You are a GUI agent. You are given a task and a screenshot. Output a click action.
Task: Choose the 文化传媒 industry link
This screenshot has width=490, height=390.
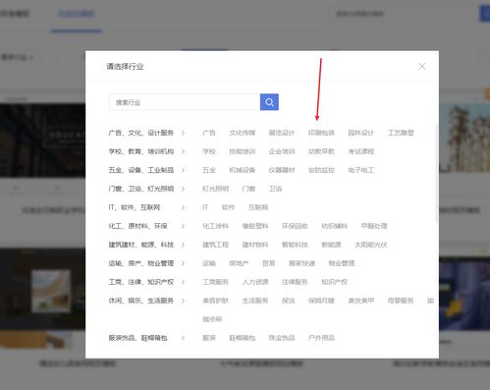click(242, 133)
